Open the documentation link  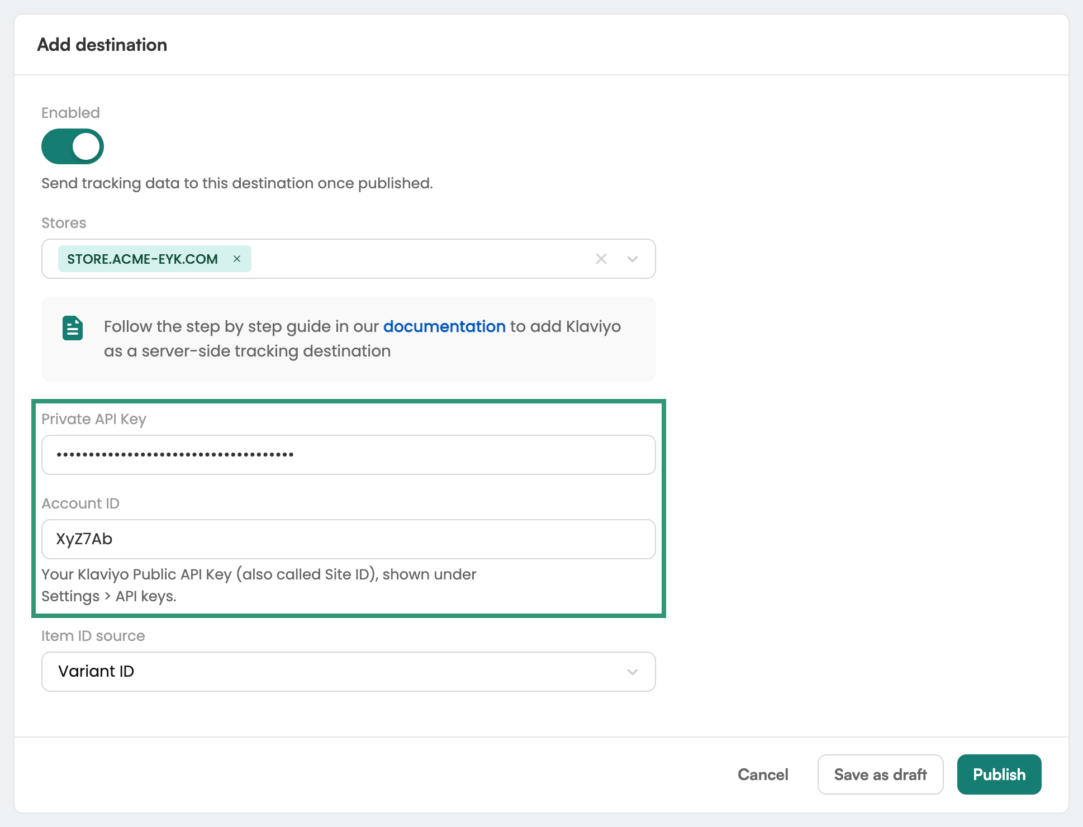[x=444, y=326]
